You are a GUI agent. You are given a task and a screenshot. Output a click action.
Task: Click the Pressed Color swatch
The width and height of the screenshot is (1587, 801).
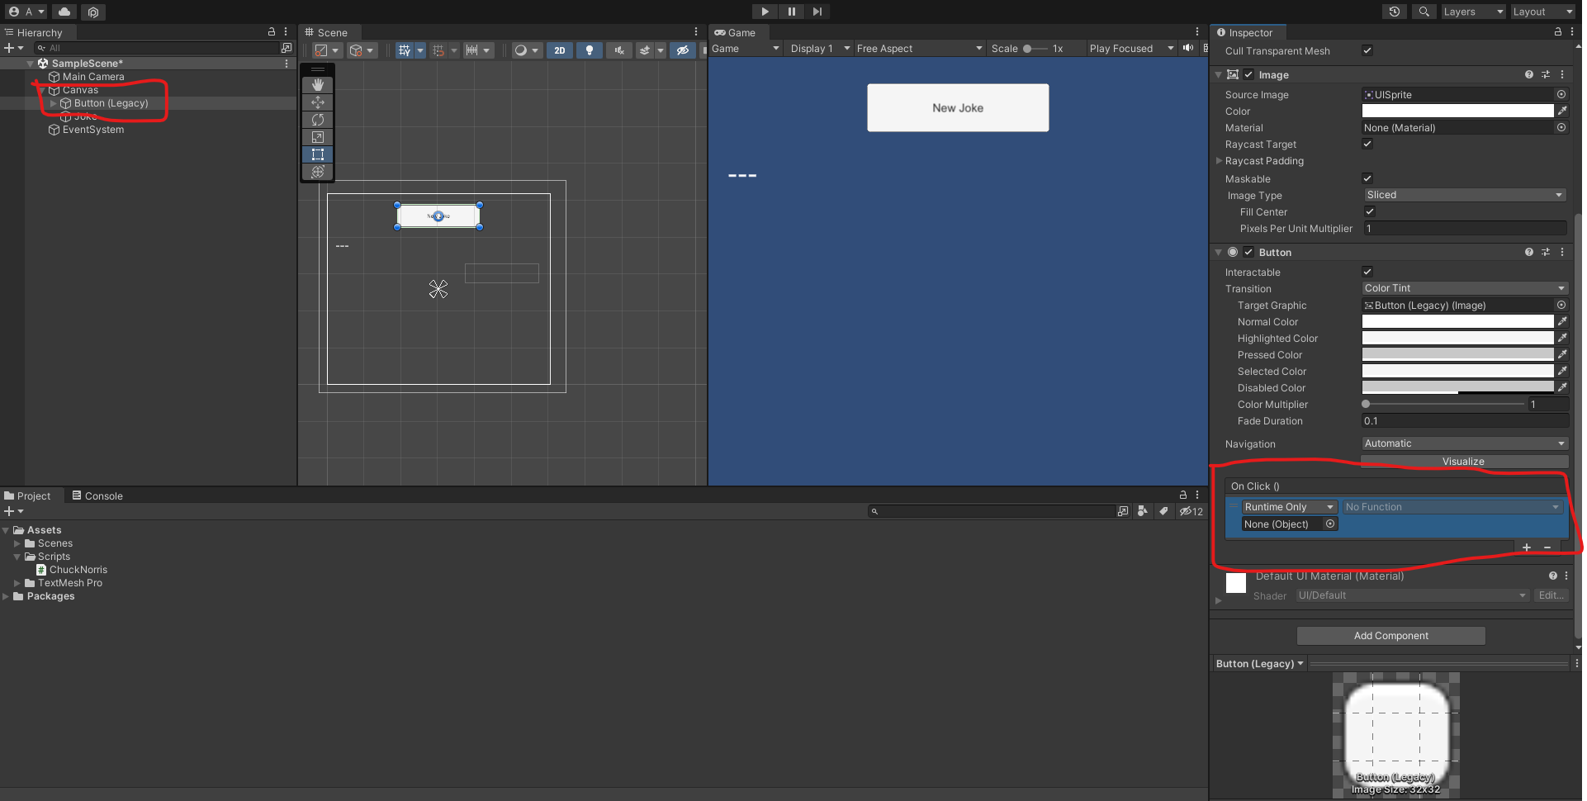pyautogui.click(x=1457, y=354)
